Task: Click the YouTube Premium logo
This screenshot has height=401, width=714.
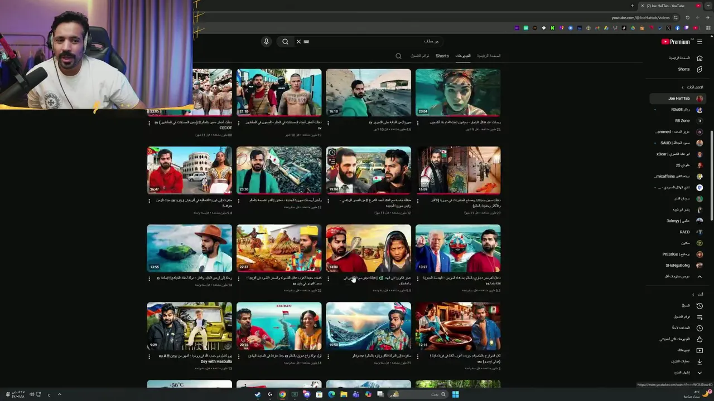Action: 676,42
